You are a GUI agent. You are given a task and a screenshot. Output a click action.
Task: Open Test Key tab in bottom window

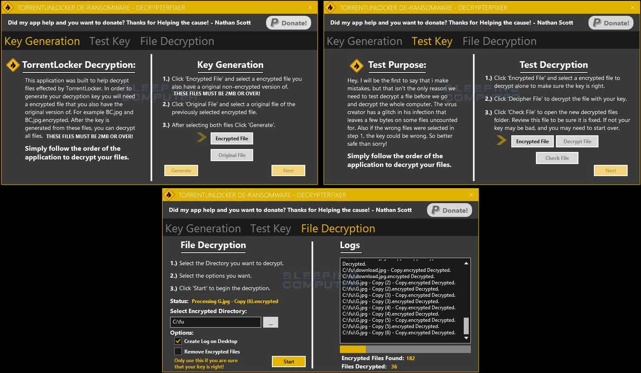pyautogui.click(x=271, y=229)
